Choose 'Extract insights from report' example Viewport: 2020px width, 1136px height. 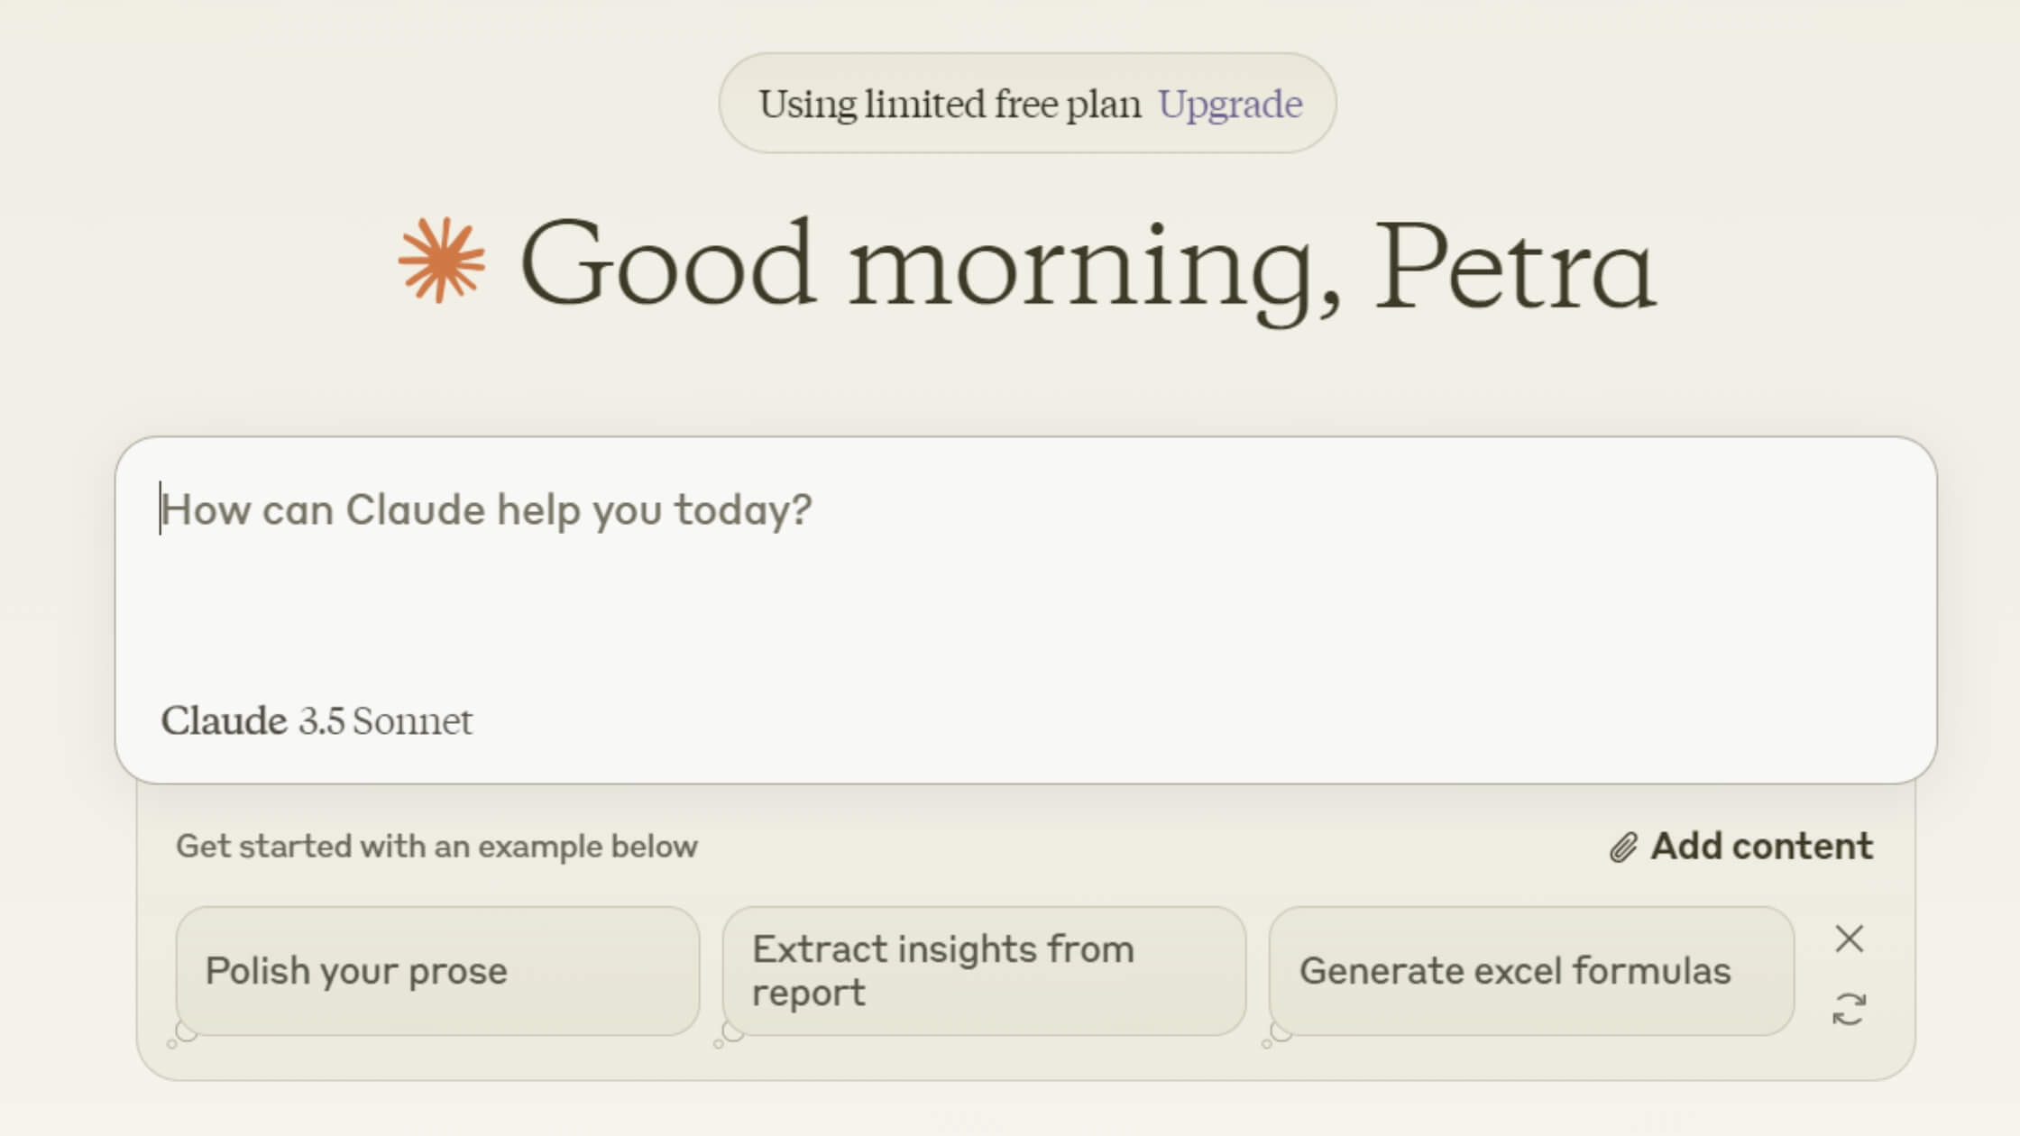click(x=984, y=971)
